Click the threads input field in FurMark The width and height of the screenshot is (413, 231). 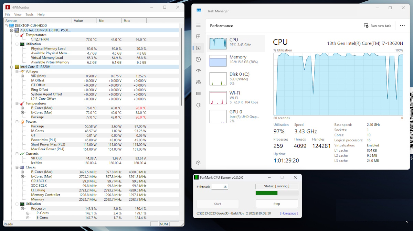pos(220,187)
